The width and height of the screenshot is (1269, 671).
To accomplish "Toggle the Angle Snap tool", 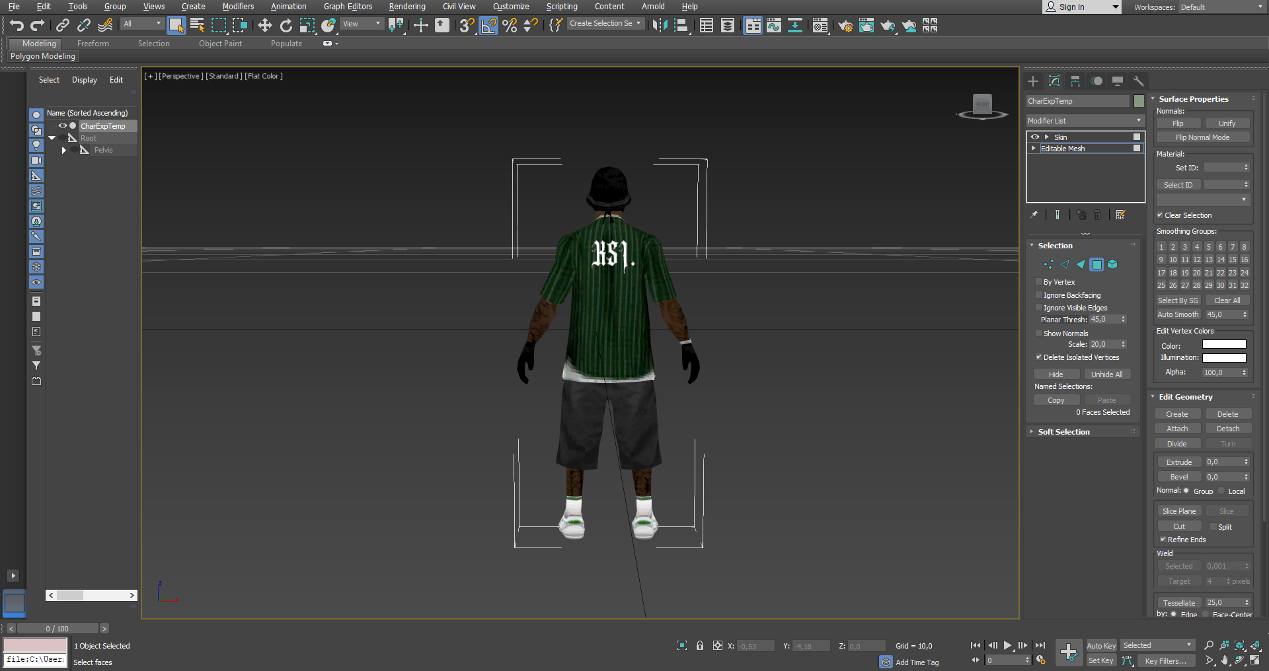I will click(488, 25).
